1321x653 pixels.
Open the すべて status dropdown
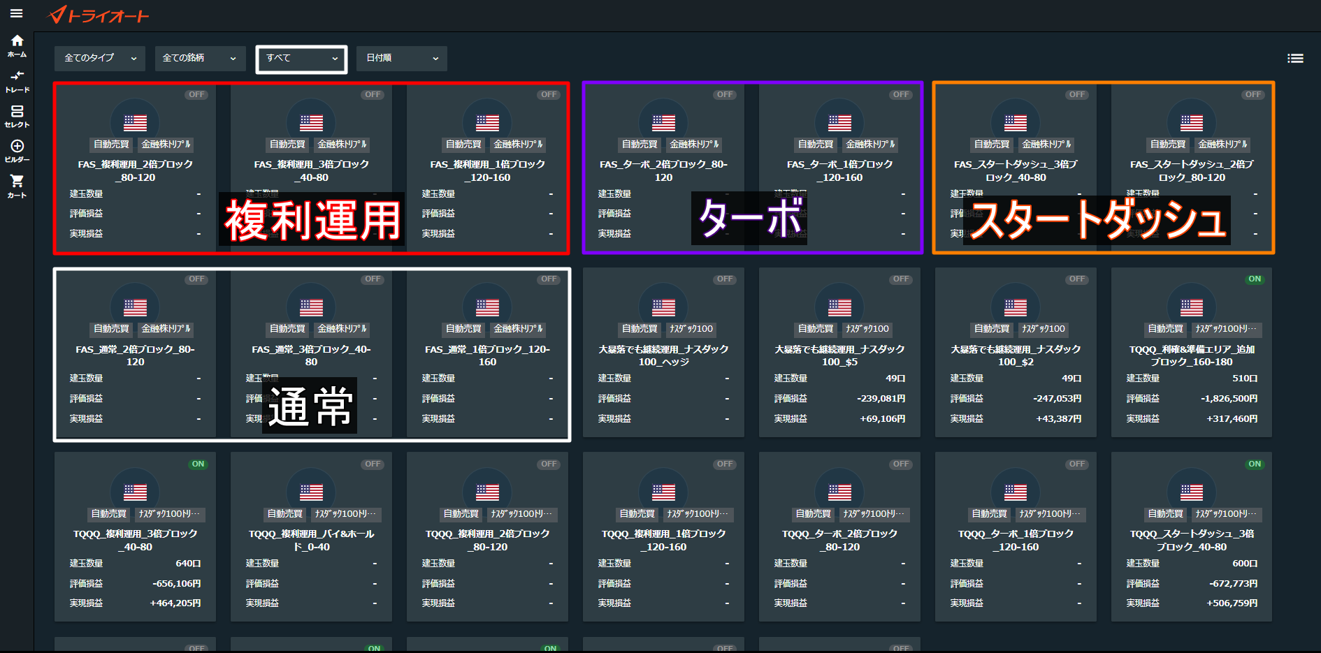click(301, 59)
